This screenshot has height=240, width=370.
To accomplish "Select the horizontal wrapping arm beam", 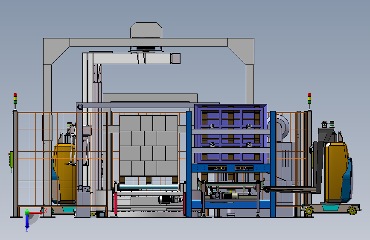I will point(137,59).
